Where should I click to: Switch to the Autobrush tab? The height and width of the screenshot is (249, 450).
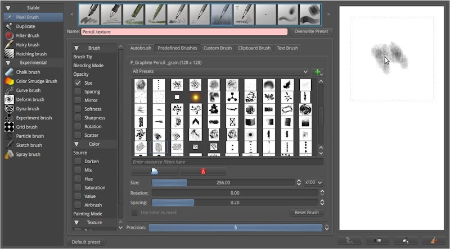[x=139, y=48]
